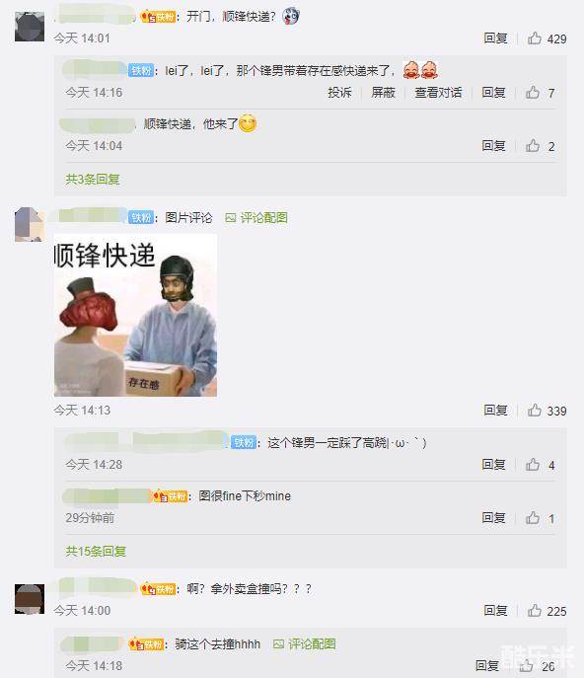Open third commenter's avatar at 14:00
This screenshot has height=678, width=584.
point(30,599)
